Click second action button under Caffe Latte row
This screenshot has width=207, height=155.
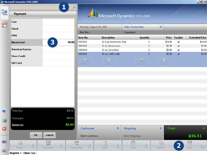(109, 62)
